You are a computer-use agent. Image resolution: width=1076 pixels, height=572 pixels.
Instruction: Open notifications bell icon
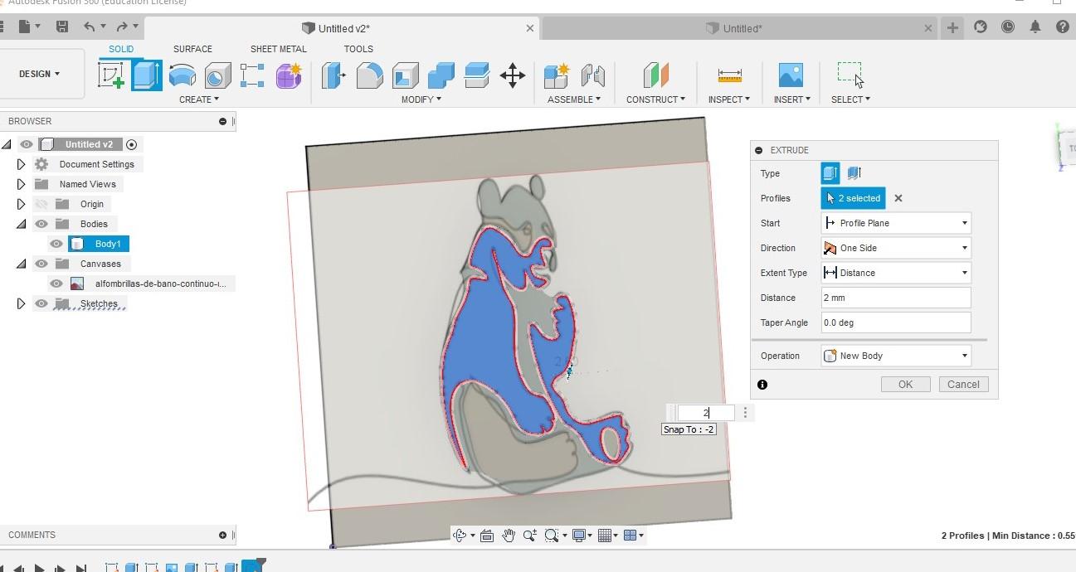(1035, 27)
